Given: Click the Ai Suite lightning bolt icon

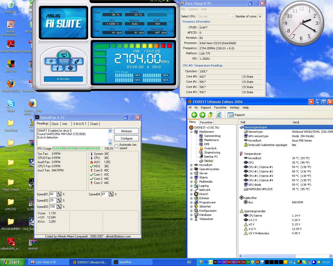Looking at the screenshot, I should (x=57, y=68).
